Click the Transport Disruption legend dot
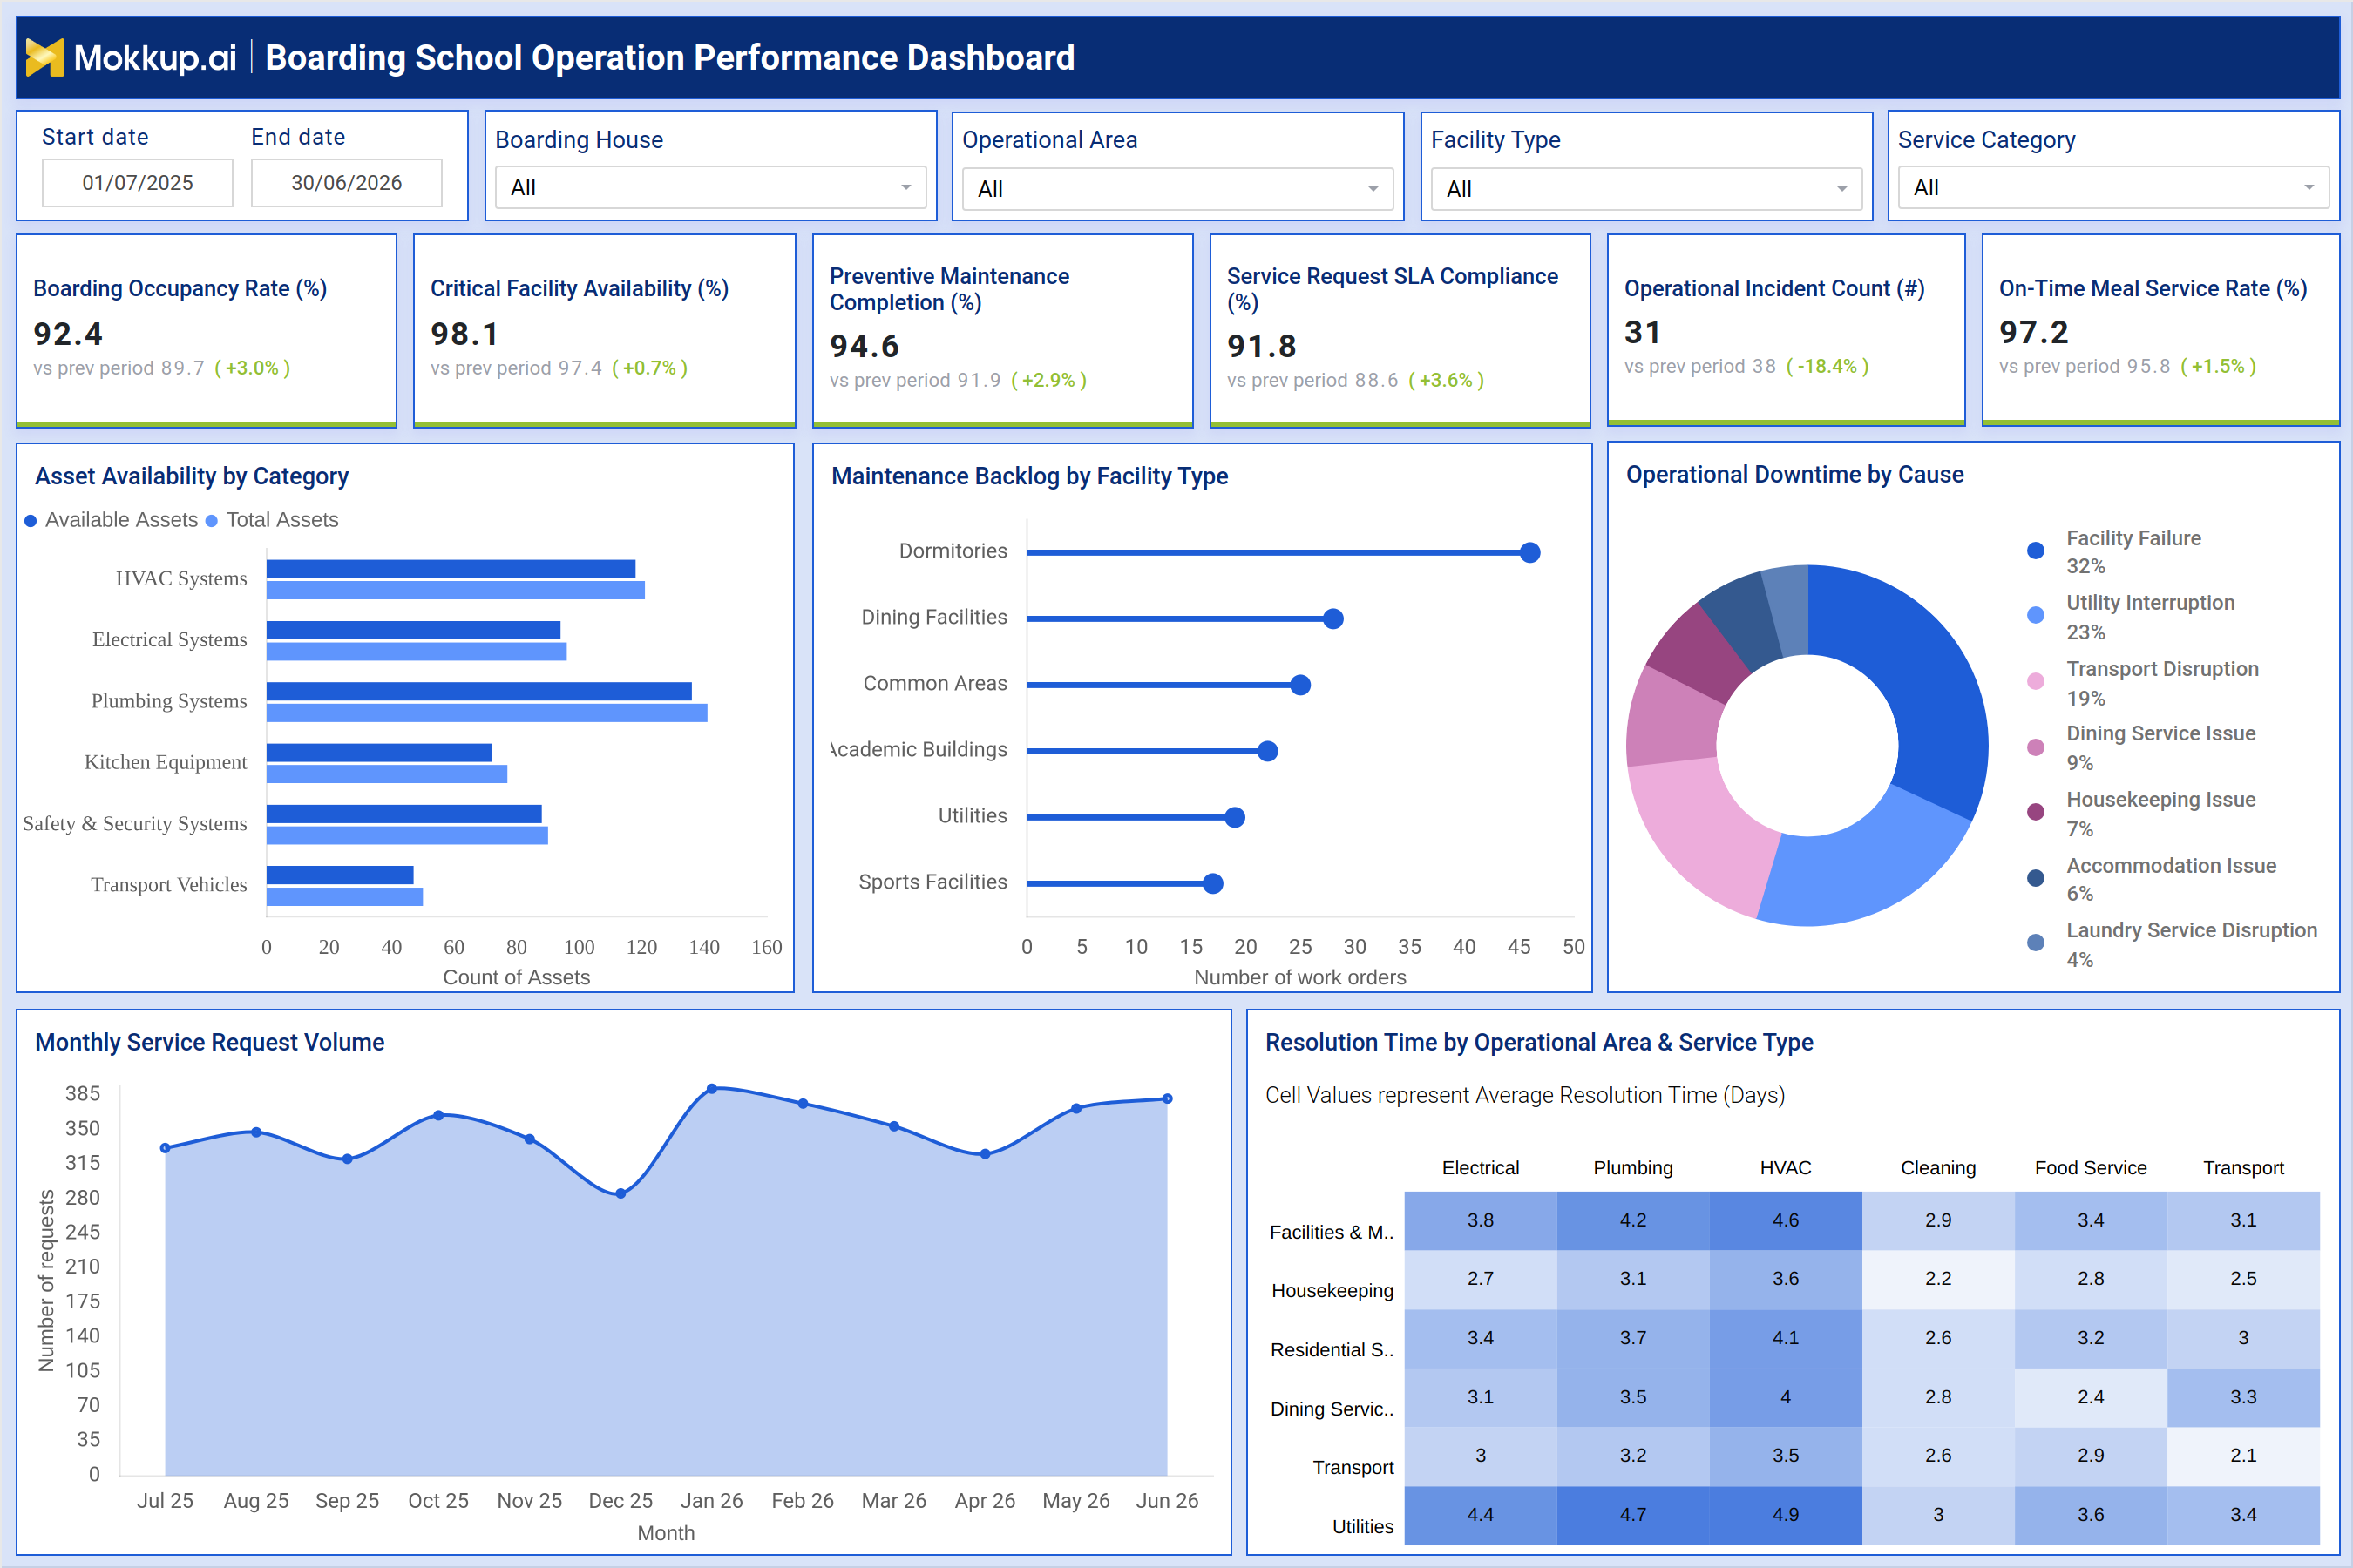The height and width of the screenshot is (1568, 2353). pyautogui.click(x=2035, y=682)
